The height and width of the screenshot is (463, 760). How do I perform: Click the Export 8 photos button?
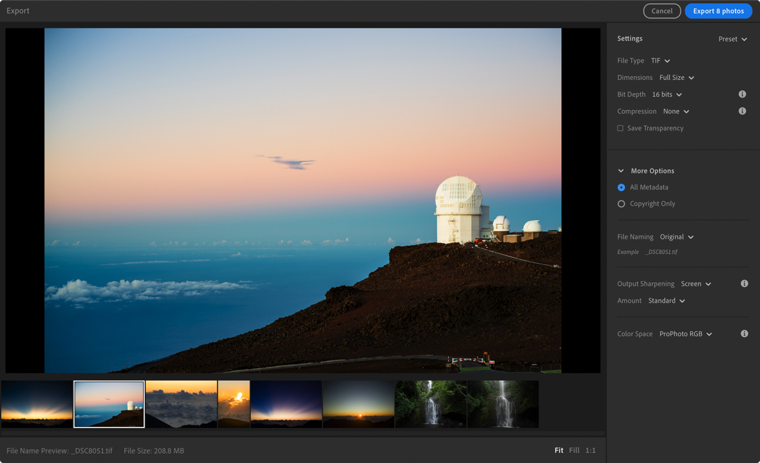pyautogui.click(x=718, y=11)
